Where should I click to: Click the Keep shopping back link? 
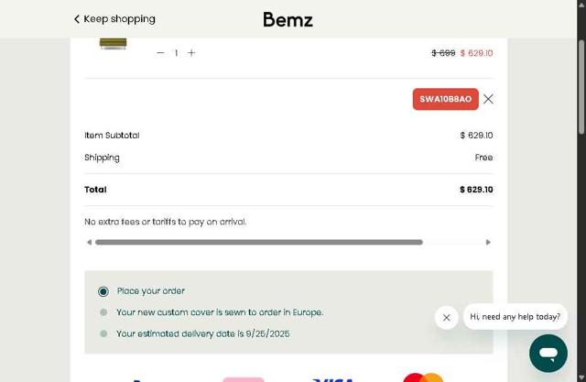pos(114,18)
